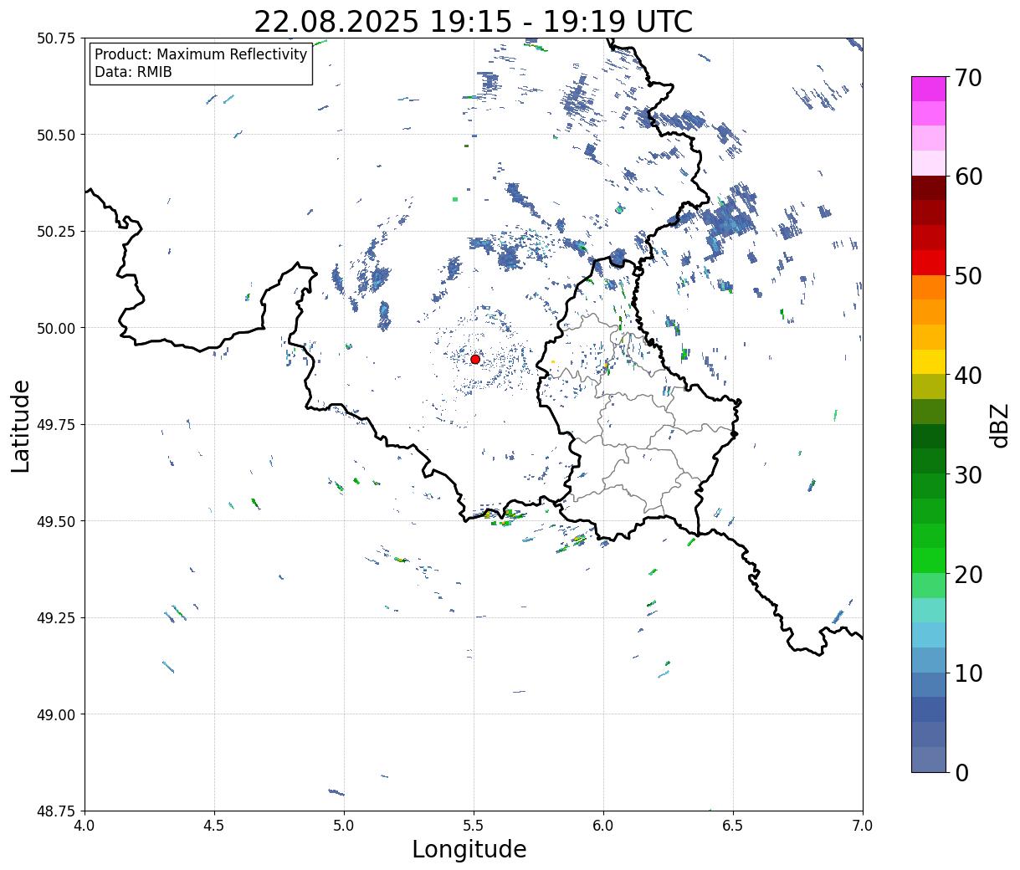
Task: Click the dark maroon colorbar swatch below 60
Action: coord(929,188)
